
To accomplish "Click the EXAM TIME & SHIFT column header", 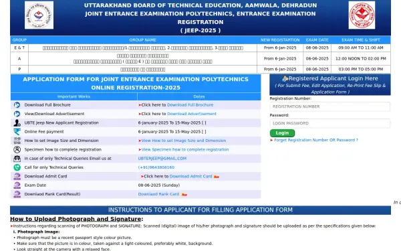I will pos(361,40).
